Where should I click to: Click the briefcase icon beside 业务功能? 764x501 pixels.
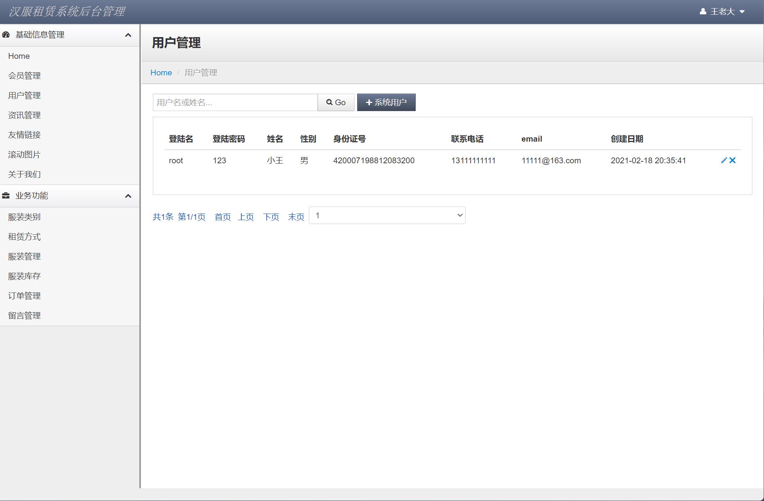(5, 196)
